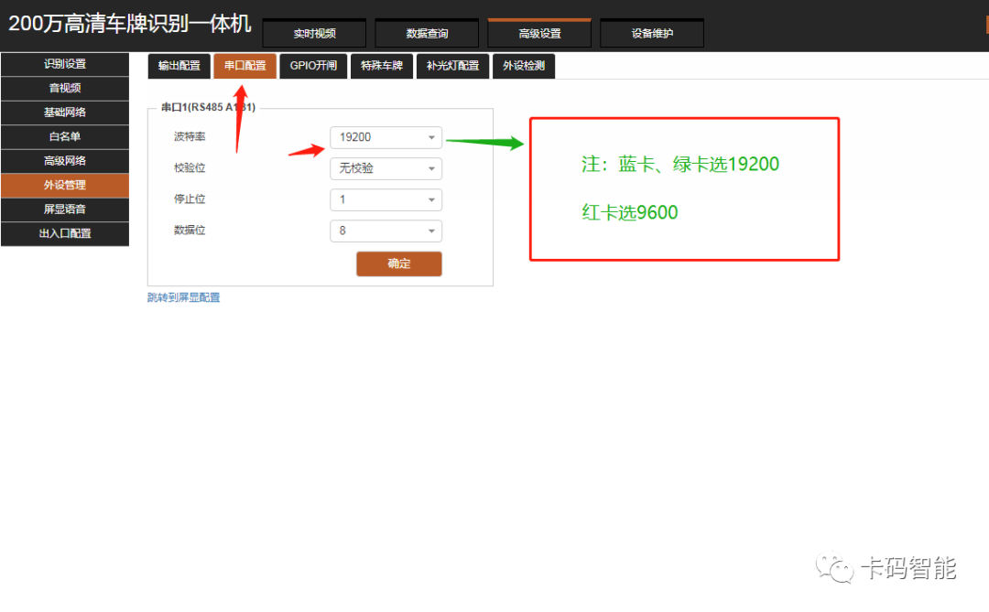The image size is (989, 612).
Task: Switch to the 补光灯配置 sub-tab
Action: pos(453,66)
